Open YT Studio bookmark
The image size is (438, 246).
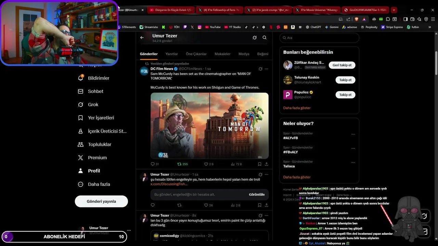[x=233, y=27]
